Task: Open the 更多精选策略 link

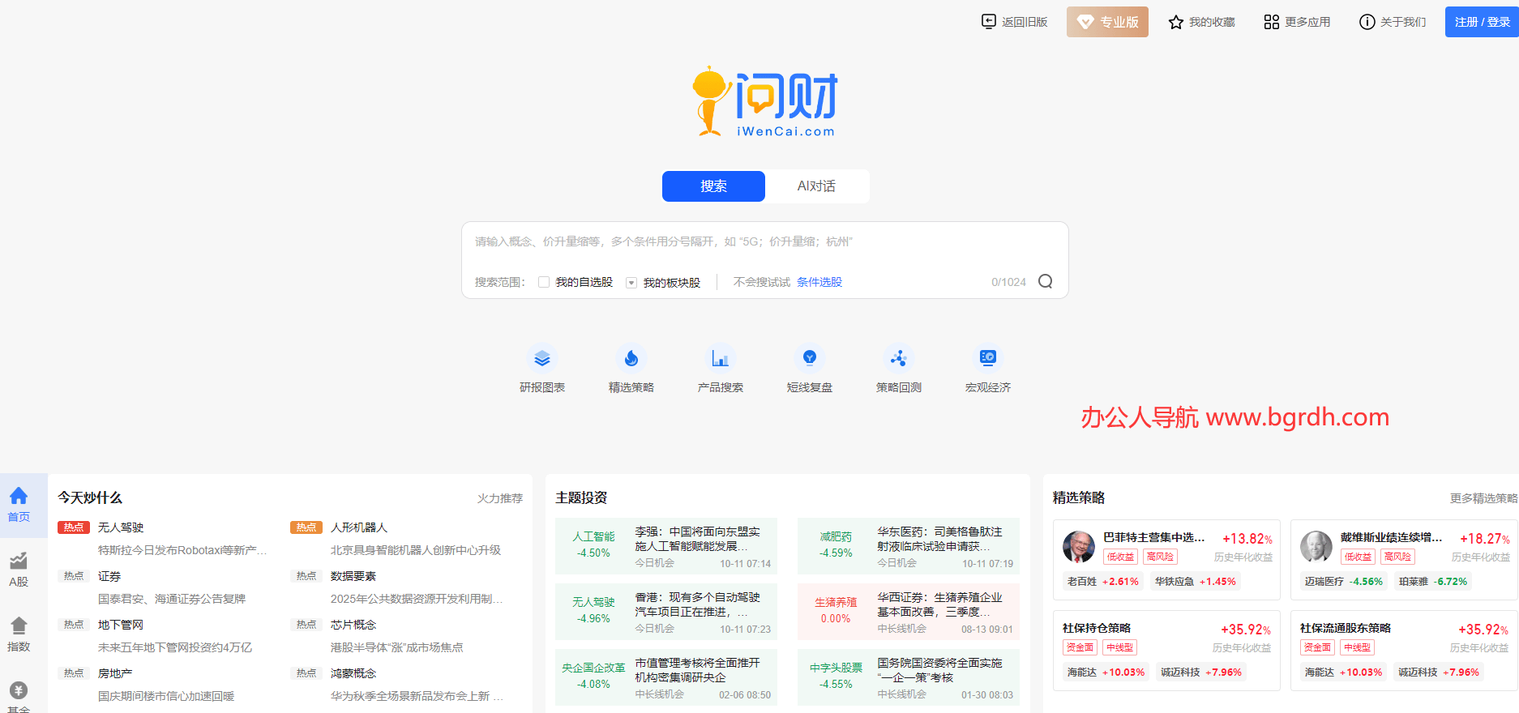Action: (1483, 498)
